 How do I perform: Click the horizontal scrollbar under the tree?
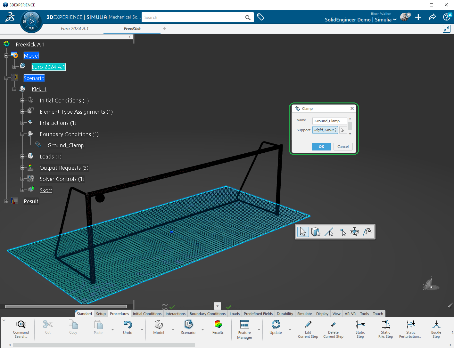pyautogui.click(x=66, y=307)
